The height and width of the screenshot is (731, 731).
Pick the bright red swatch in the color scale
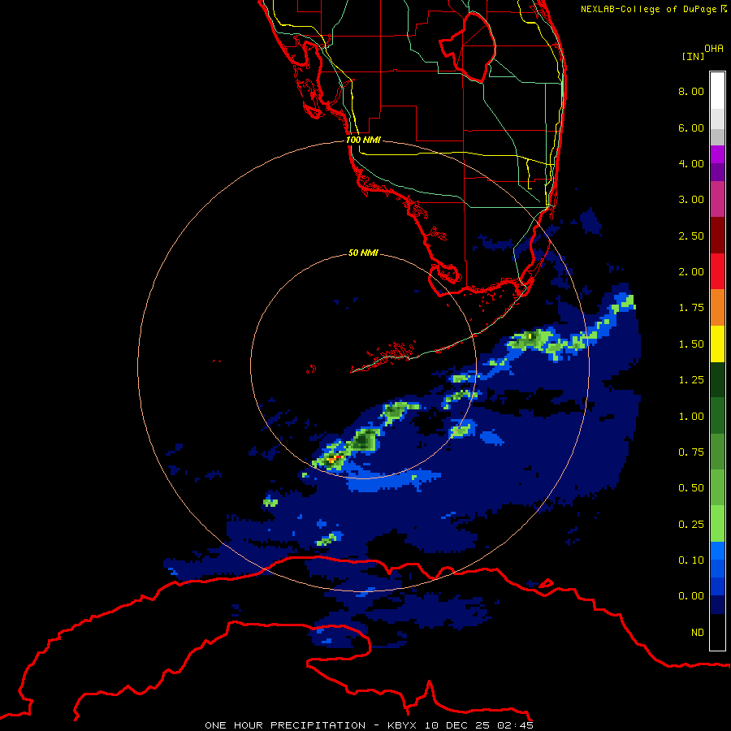coord(717,271)
